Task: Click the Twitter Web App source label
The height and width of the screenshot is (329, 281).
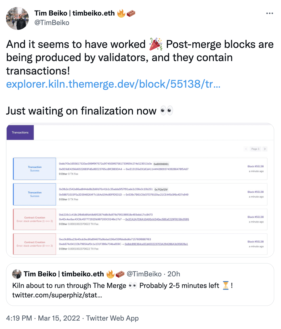Action: click(112, 318)
